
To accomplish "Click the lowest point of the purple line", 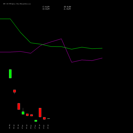I will (72, 62).
